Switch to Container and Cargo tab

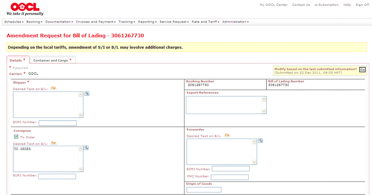tap(52, 60)
